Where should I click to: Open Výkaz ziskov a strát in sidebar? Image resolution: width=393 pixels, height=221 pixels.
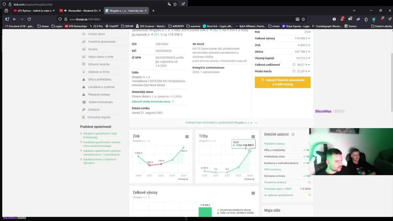click(100, 57)
